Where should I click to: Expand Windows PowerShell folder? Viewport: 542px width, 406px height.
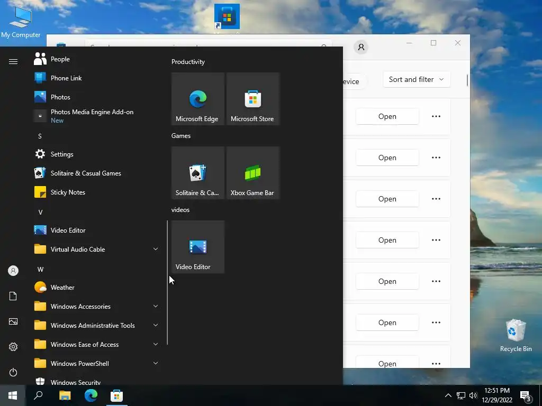pos(97,363)
